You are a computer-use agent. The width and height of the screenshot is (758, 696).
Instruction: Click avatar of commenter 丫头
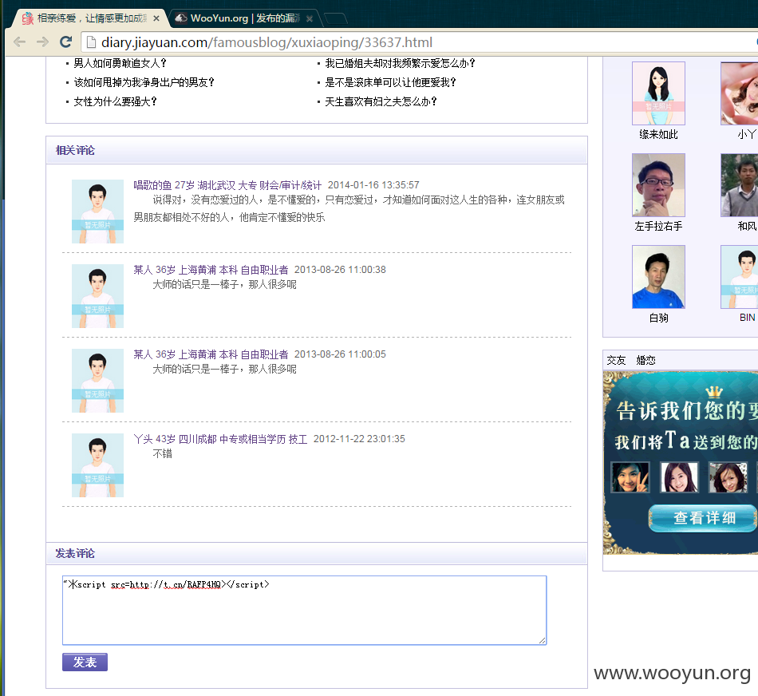[x=97, y=465]
